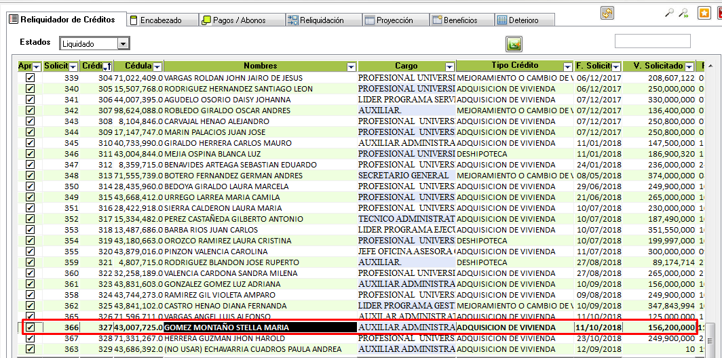Click the vertical scrollbar up arrow
722x358 pixels.
[711, 65]
